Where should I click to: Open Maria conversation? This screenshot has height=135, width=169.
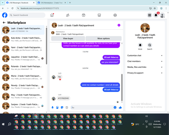23,77
